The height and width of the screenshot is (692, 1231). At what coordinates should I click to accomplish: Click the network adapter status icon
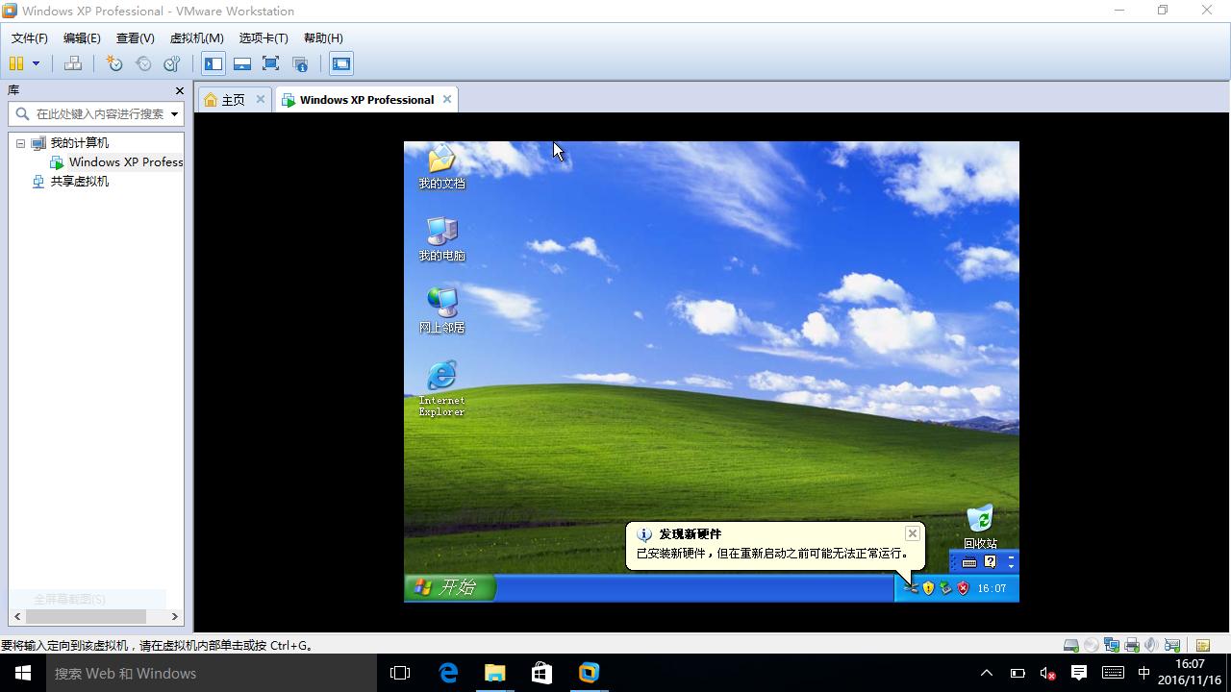coord(1111,644)
